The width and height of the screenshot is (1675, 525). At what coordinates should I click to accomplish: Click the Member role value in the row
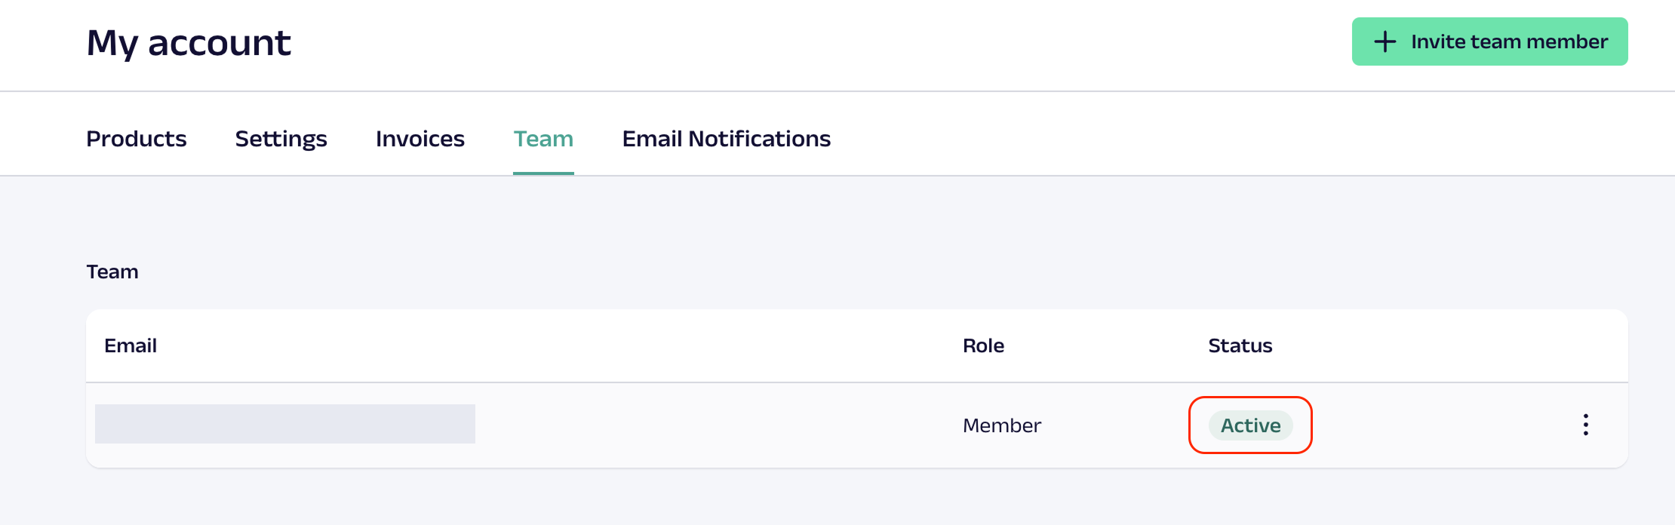coord(1001,425)
